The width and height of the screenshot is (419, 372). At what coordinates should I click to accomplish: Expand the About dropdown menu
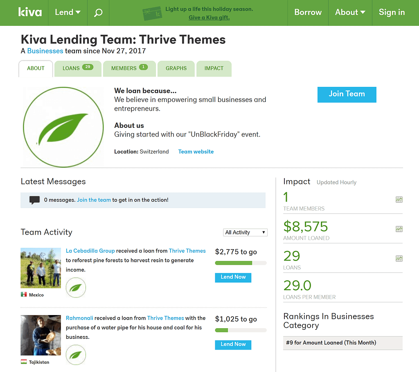tap(350, 12)
